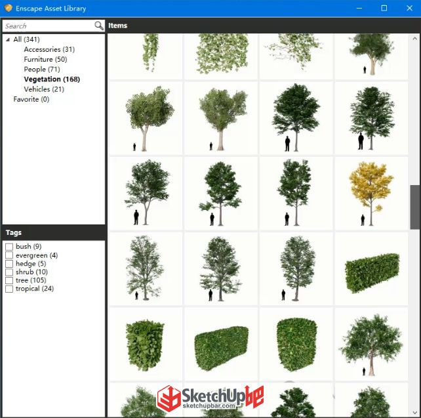Click the Enscape logo in title bar
The height and width of the screenshot is (418, 421).
(9, 8)
